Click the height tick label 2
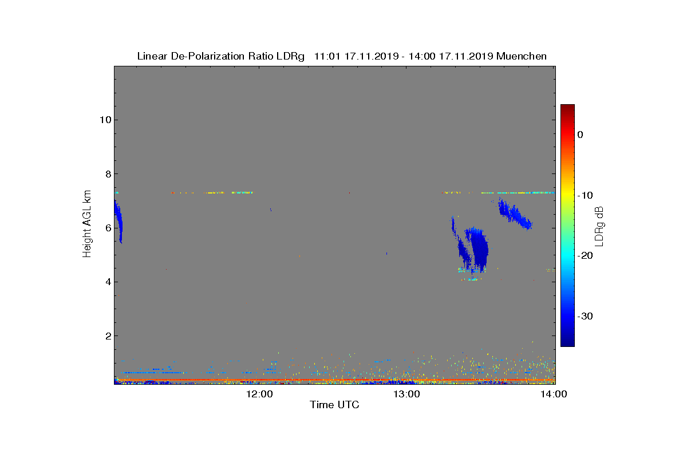 pyautogui.click(x=107, y=335)
